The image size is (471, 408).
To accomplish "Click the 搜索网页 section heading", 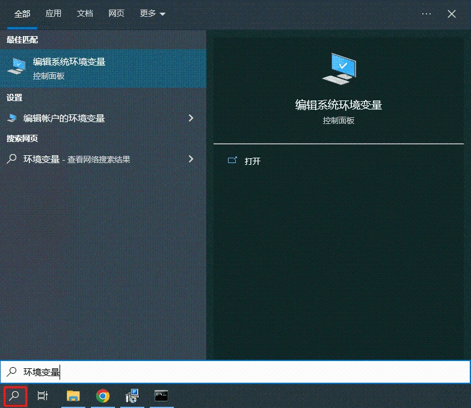I will click(22, 138).
